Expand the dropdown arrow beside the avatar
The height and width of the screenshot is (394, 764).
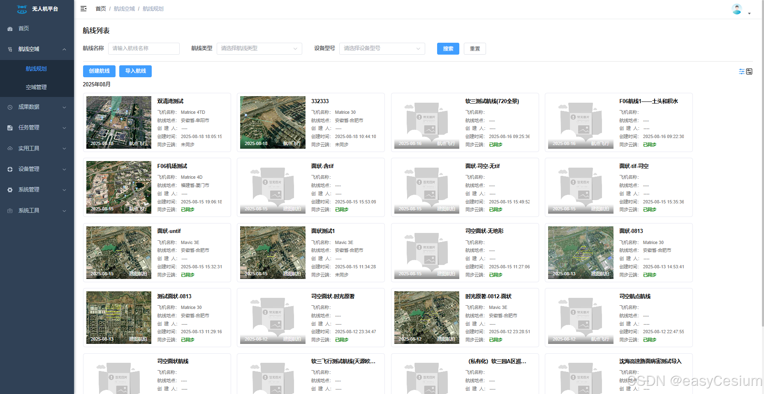click(749, 13)
